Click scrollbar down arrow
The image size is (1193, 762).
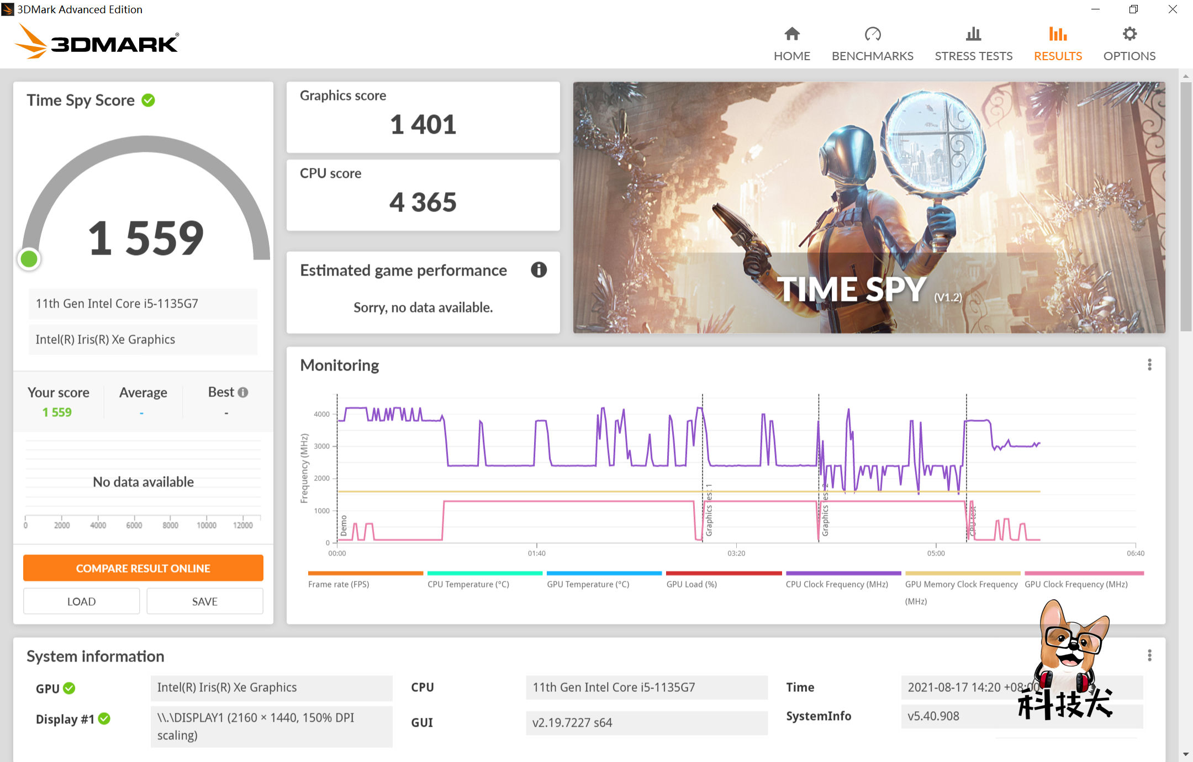[1186, 754]
